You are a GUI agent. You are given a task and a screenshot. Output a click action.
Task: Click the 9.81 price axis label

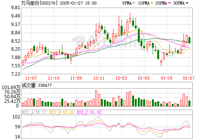click(16, 8)
